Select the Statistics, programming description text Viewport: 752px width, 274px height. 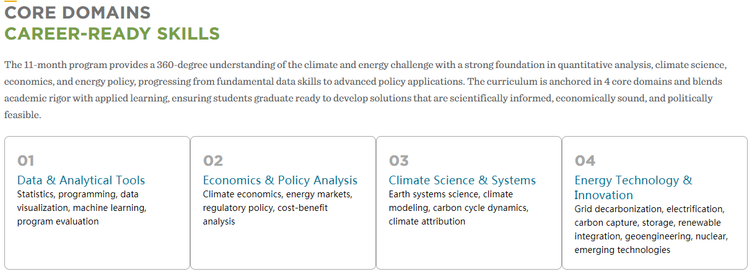tap(82, 208)
